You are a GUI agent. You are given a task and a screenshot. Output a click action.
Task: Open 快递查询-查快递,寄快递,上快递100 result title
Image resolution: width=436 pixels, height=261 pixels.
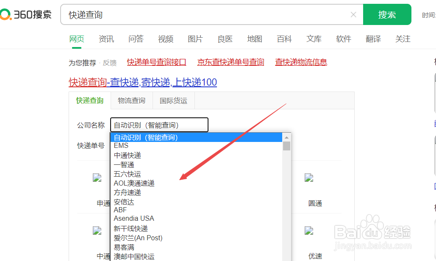coord(143,82)
